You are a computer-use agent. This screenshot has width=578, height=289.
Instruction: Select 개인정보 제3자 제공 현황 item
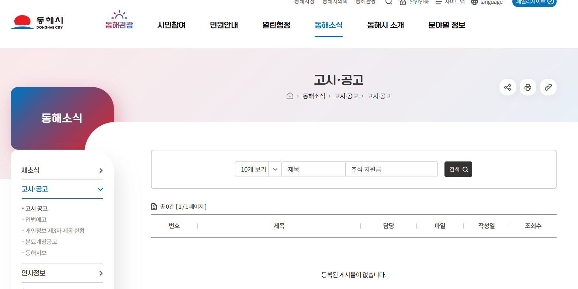coord(55,231)
